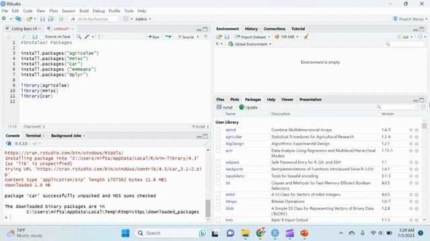
Task: Check the AlgDesign package checkbox
Action: point(218,144)
